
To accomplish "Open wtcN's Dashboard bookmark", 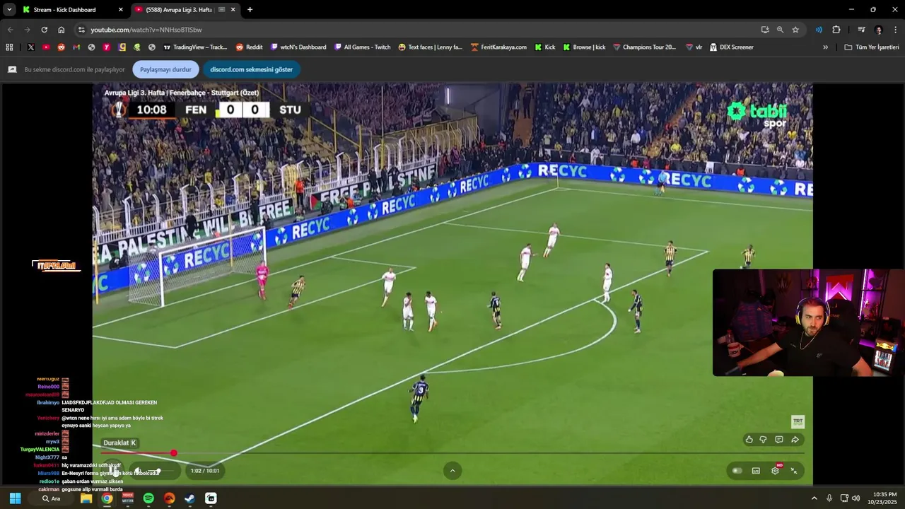I will 298,47.
